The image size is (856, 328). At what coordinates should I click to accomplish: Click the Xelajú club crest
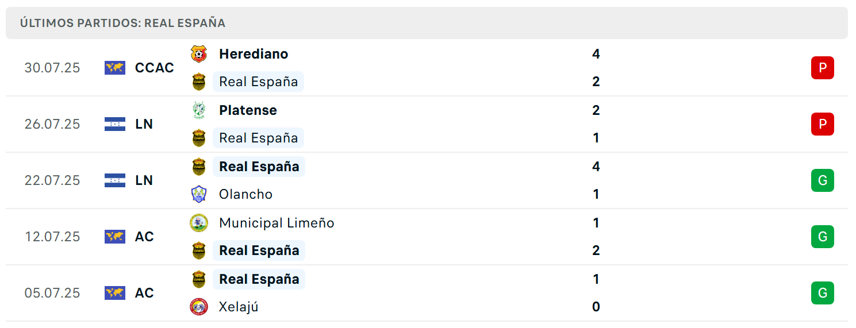point(199,307)
